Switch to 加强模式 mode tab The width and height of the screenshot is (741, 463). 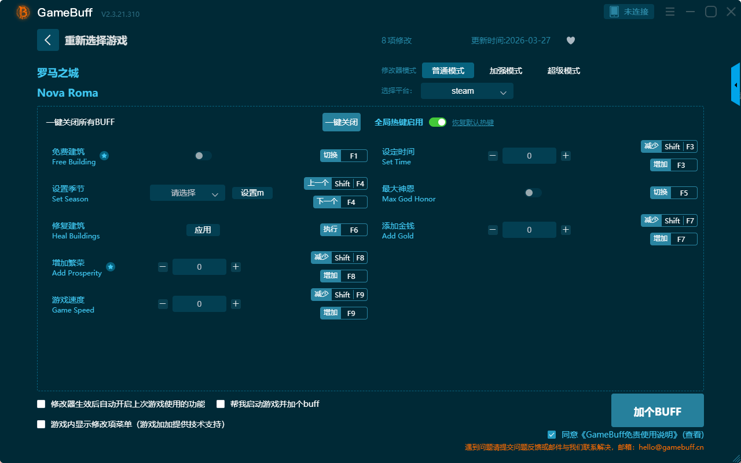pyautogui.click(x=505, y=71)
